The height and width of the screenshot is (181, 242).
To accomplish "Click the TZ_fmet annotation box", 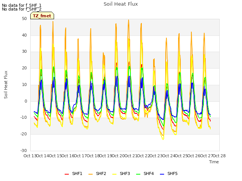I will click(x=42, y=15).
